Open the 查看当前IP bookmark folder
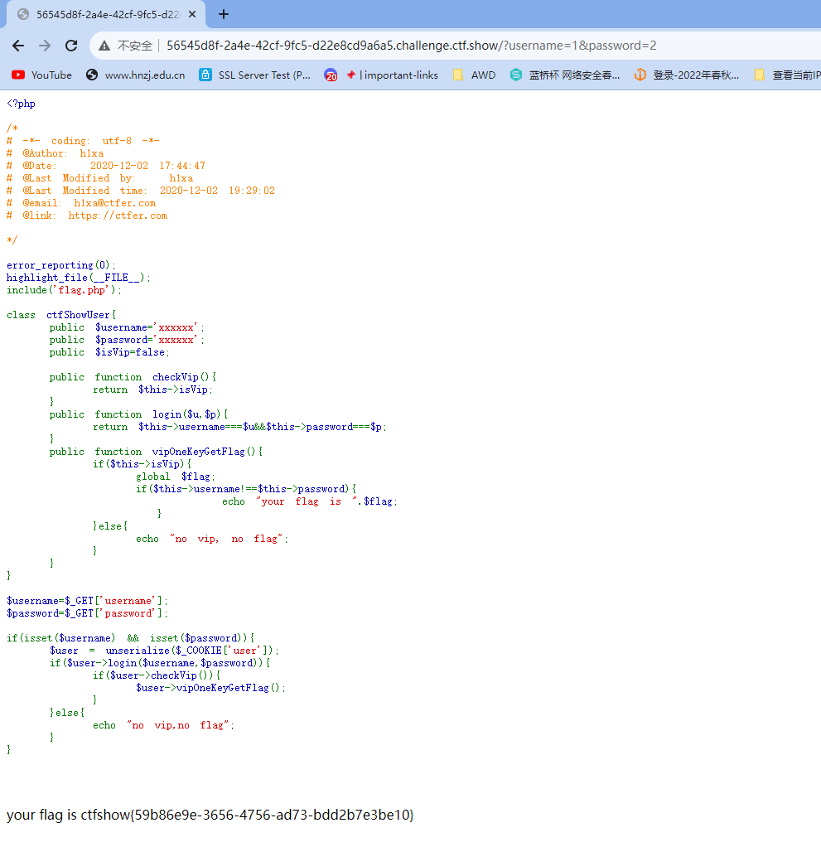 (788, 75)
